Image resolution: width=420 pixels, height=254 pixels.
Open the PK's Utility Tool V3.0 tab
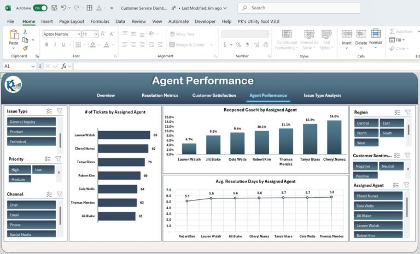[259, 21]
